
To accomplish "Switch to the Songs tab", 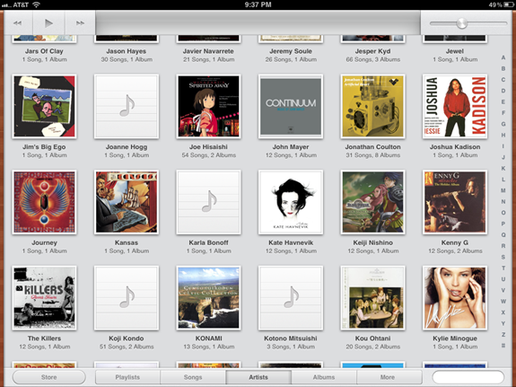I will (x=193, y=377).
